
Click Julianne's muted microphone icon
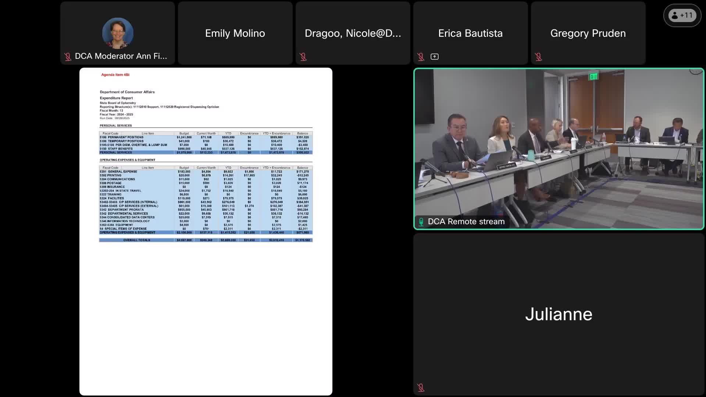click(421, 387)
